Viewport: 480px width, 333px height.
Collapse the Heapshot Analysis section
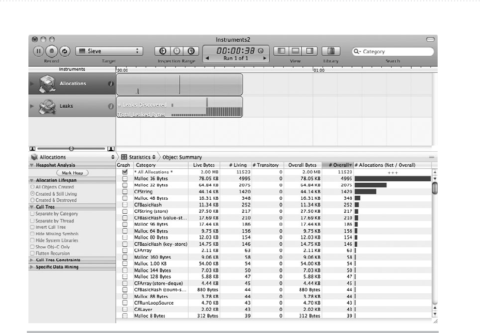31,165
